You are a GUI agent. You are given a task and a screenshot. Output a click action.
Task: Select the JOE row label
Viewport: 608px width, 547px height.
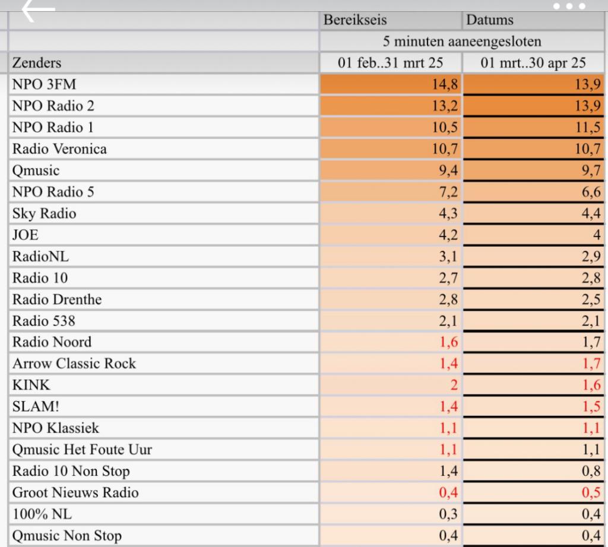163,235
